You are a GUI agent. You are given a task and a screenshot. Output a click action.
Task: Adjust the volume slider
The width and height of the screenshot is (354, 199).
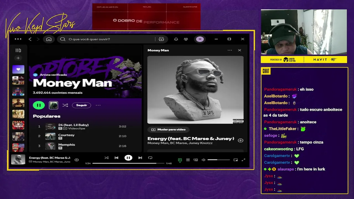click(219, 160)
